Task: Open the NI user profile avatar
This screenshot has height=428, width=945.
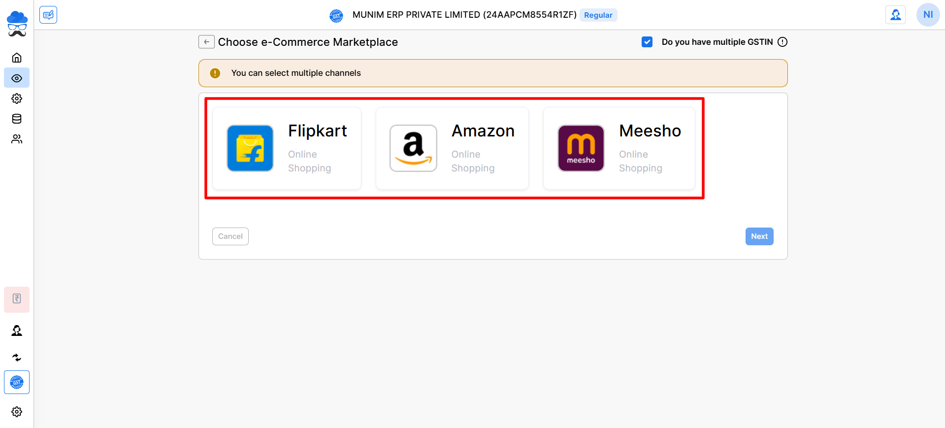Action: coord(928,15)
